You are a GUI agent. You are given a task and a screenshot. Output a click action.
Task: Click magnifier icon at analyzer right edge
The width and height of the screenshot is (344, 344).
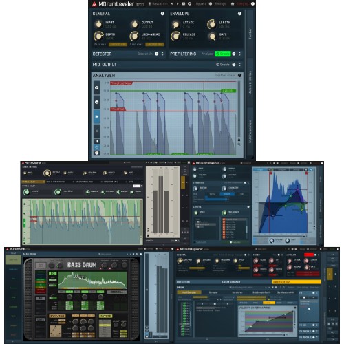[239, 144]
